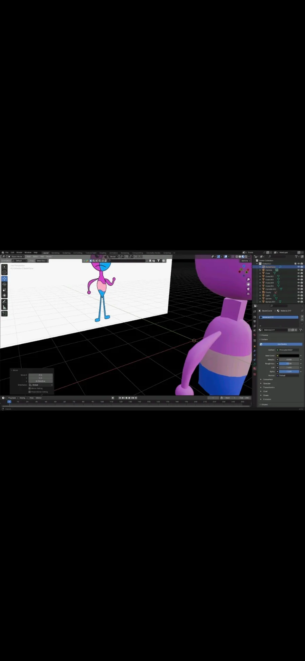Screen dimensions: 305x661
Task: Select the Cursor tool
Action: pyautogui.click(x=4, y=272)
